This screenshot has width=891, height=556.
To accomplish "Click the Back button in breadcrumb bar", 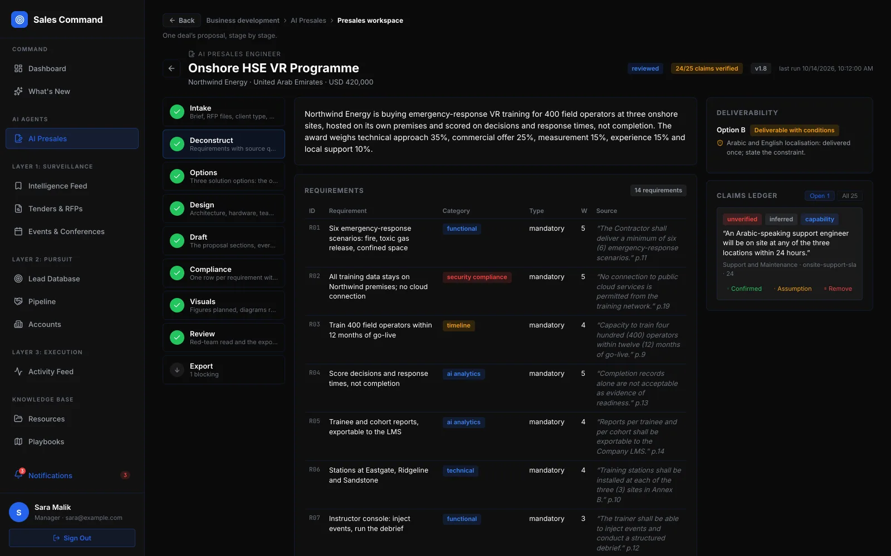I will click(x=182, y=21).
